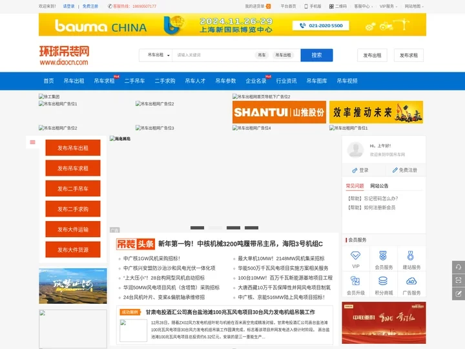Open the VIP diamond icon service

click(355, 255)
